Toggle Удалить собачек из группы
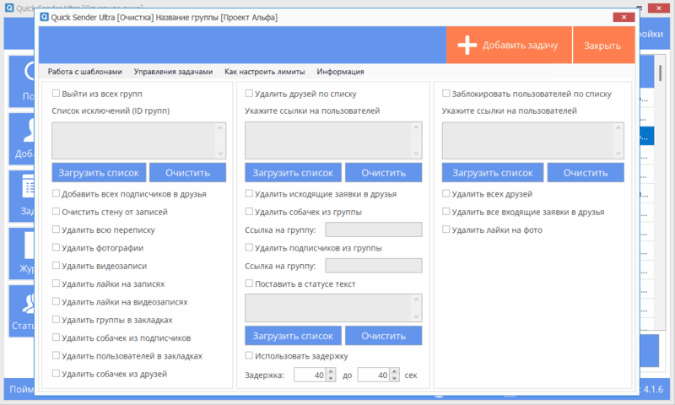The height and width of the screenshot is (405, 675). (x=249, y=211)
